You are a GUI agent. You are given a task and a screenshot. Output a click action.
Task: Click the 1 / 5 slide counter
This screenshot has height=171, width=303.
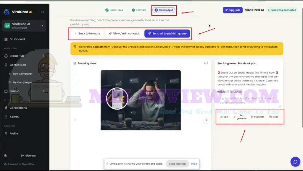click(x=206, y=63)
